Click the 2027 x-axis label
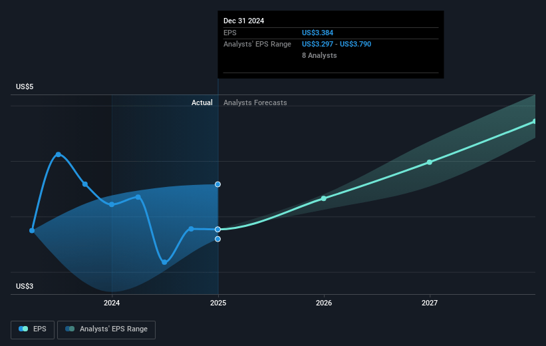The image size is (546, 346). [x=430, y=303]
